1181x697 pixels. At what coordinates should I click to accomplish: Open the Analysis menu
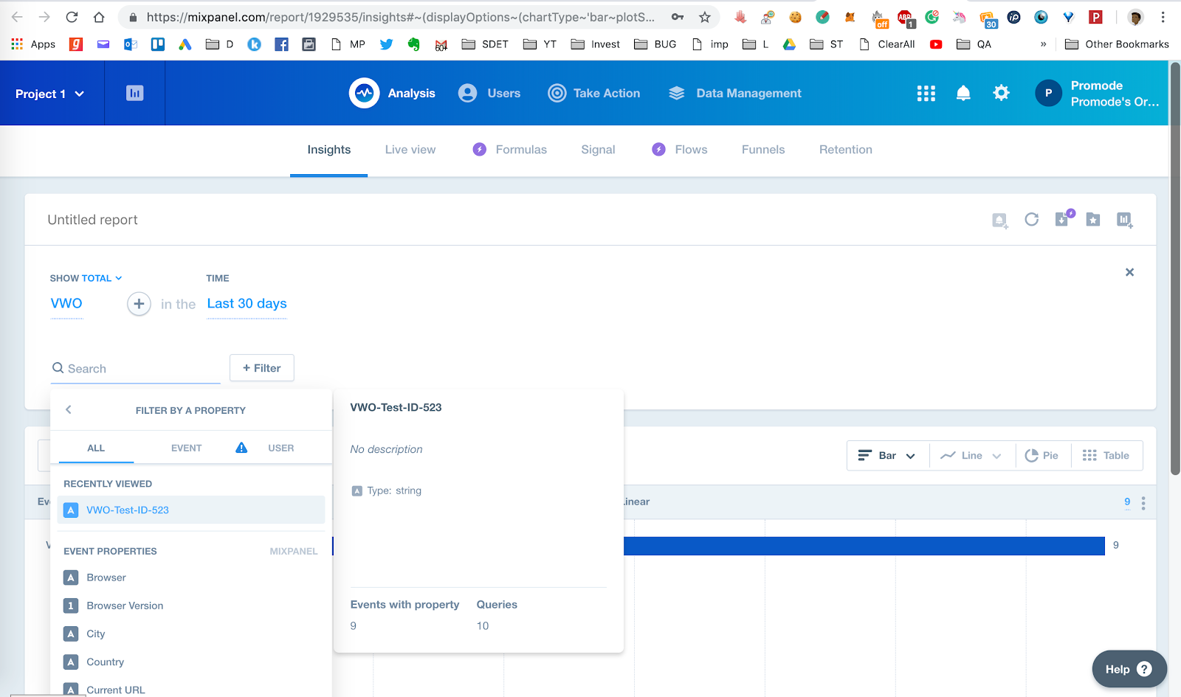[392, 93]
